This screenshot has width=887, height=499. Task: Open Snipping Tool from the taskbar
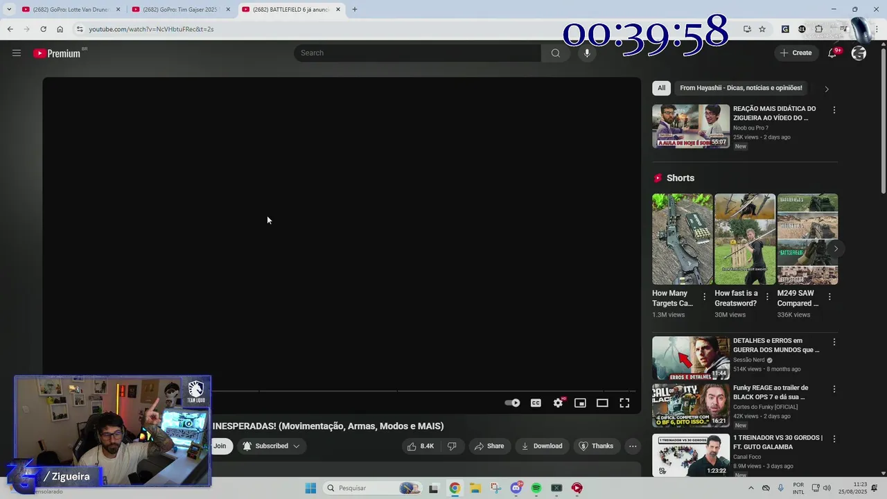point(495,488)
